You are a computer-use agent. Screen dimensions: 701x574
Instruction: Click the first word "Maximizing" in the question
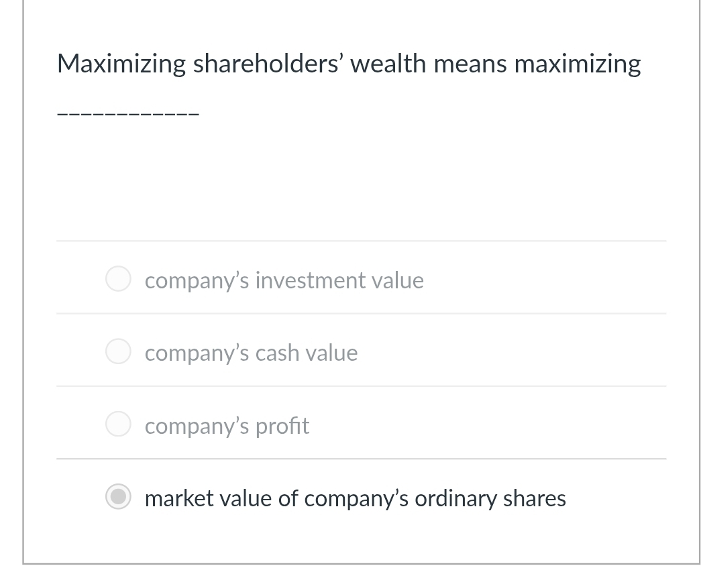(121, 64)
